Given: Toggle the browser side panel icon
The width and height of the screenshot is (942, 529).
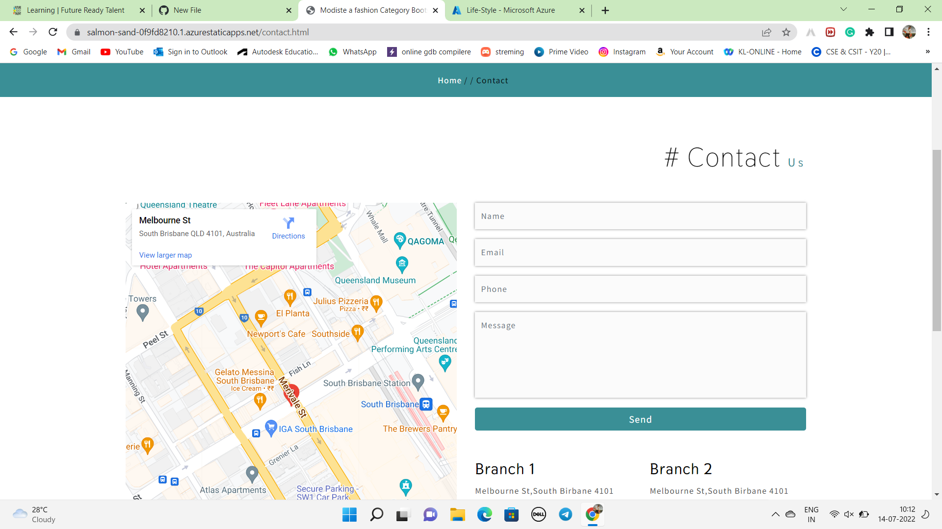Looking at the screenshot, I should click(889, 32).
